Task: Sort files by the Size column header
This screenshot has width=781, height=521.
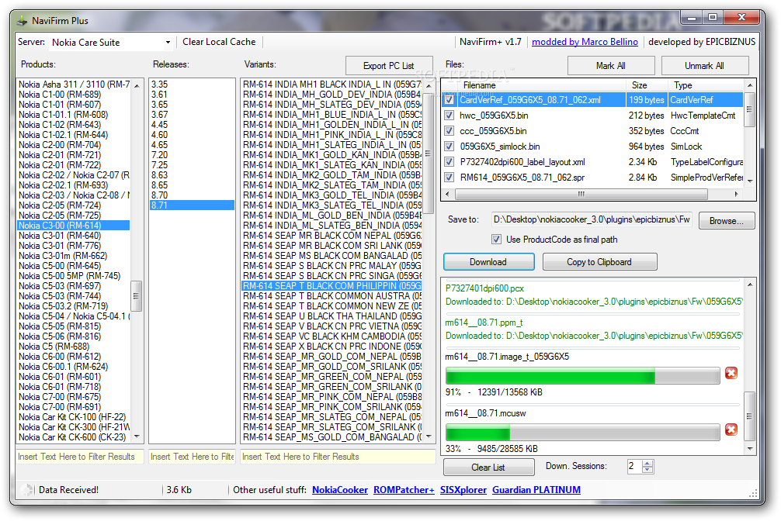Action: pyautogui.click(x=646, y=85)
